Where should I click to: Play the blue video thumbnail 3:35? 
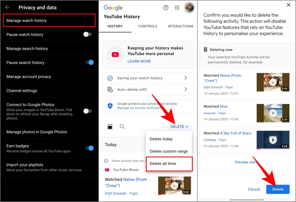pyautogui.click(x=273, y=113)
